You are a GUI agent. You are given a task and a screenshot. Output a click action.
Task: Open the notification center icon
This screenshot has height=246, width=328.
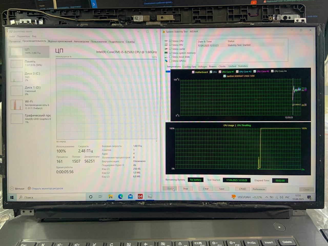click(x=309, y=198)
